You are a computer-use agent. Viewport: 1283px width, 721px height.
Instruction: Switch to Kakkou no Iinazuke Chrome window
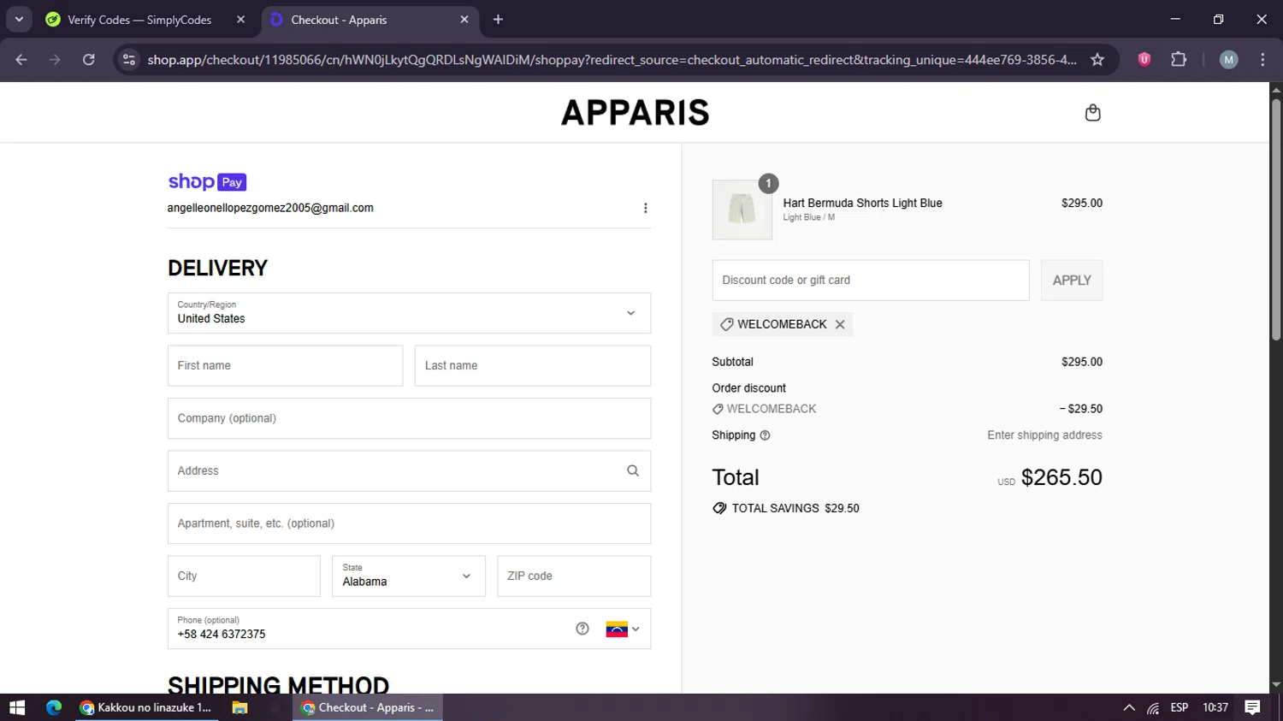point(146,707)
